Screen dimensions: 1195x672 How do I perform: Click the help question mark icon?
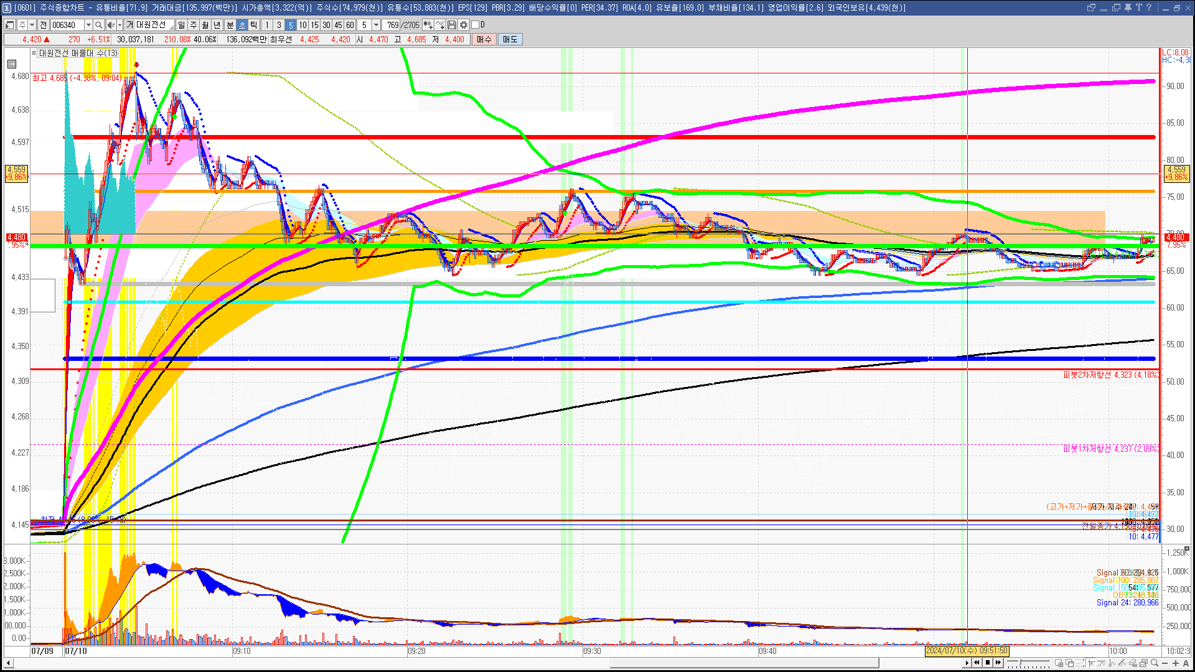point(1149,7)
